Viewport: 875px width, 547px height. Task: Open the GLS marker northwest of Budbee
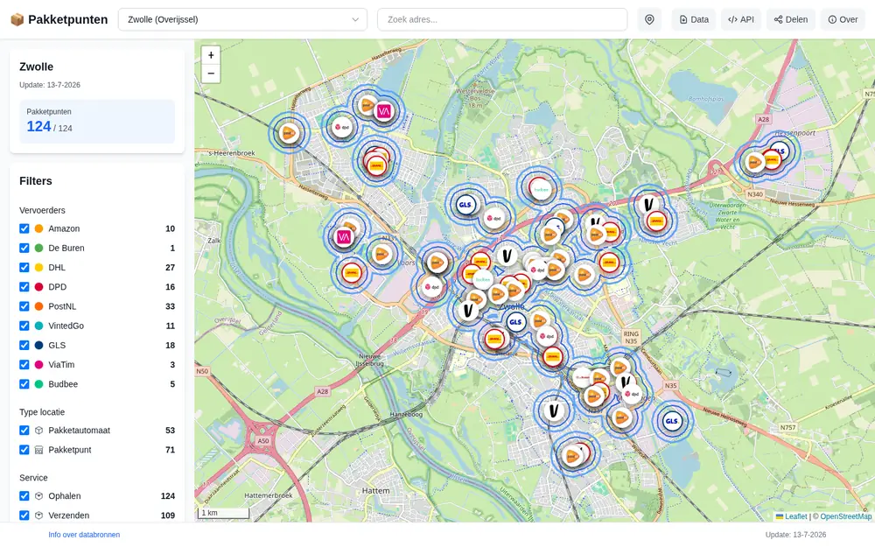point(465,204)
